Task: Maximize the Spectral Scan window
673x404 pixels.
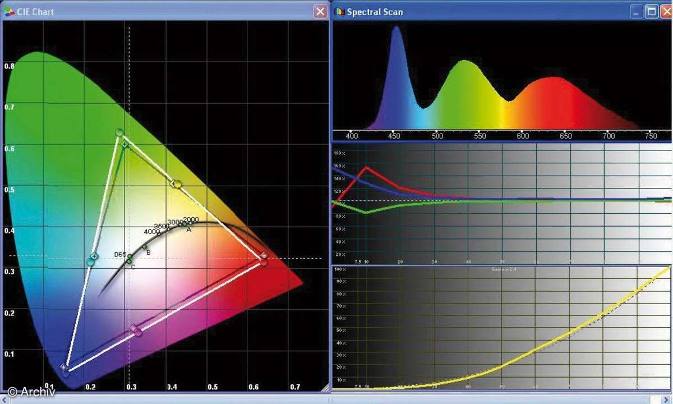Action: pyautogui.click(x=651, y=12)
